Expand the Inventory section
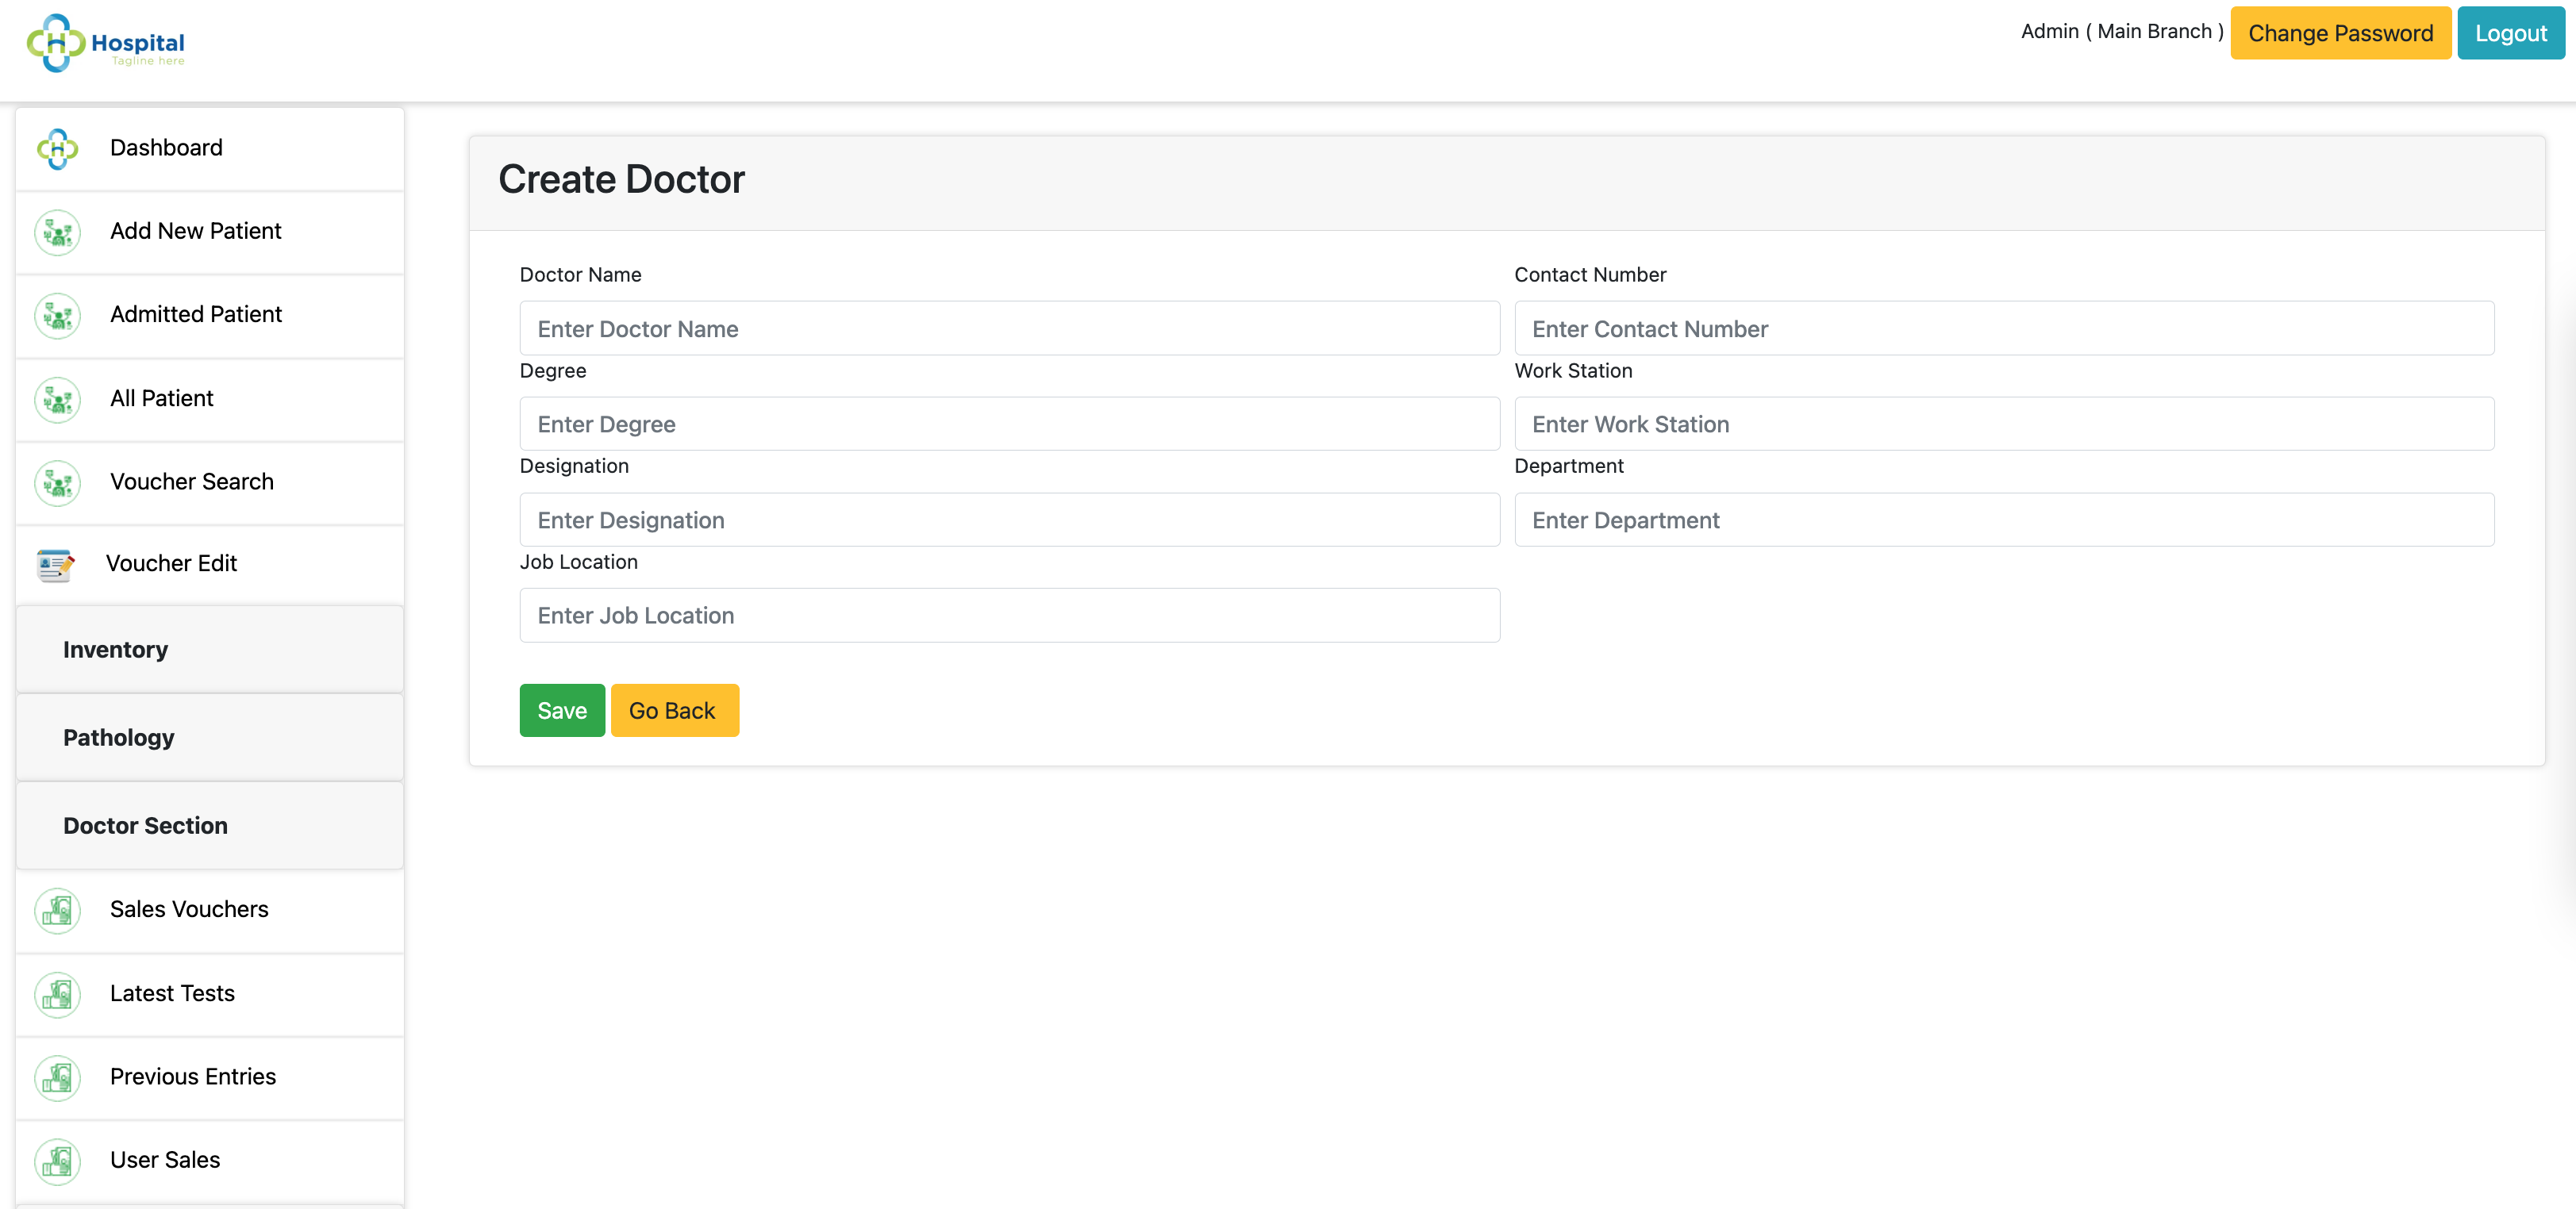2576x1209 pixels. tap(210, 650)
